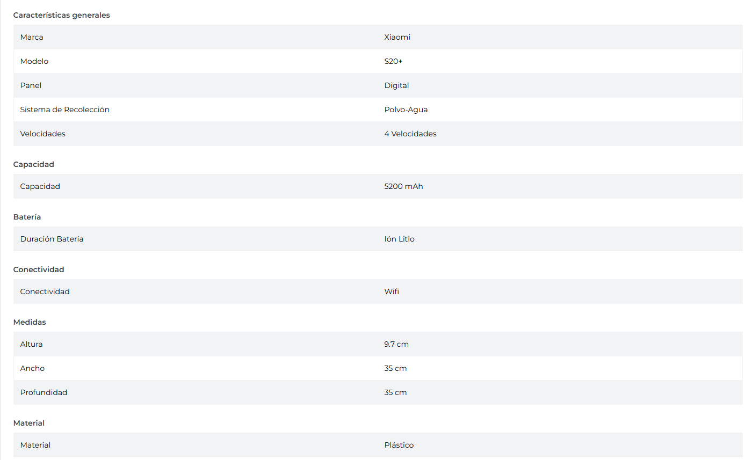Click the Medidas section heading
The width and height of the screenshot is (752, 460).
pyautogui.click(x=30, y=322)
